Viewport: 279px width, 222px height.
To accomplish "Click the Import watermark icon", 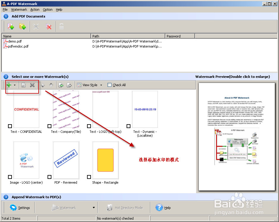I will click(61, 85).
